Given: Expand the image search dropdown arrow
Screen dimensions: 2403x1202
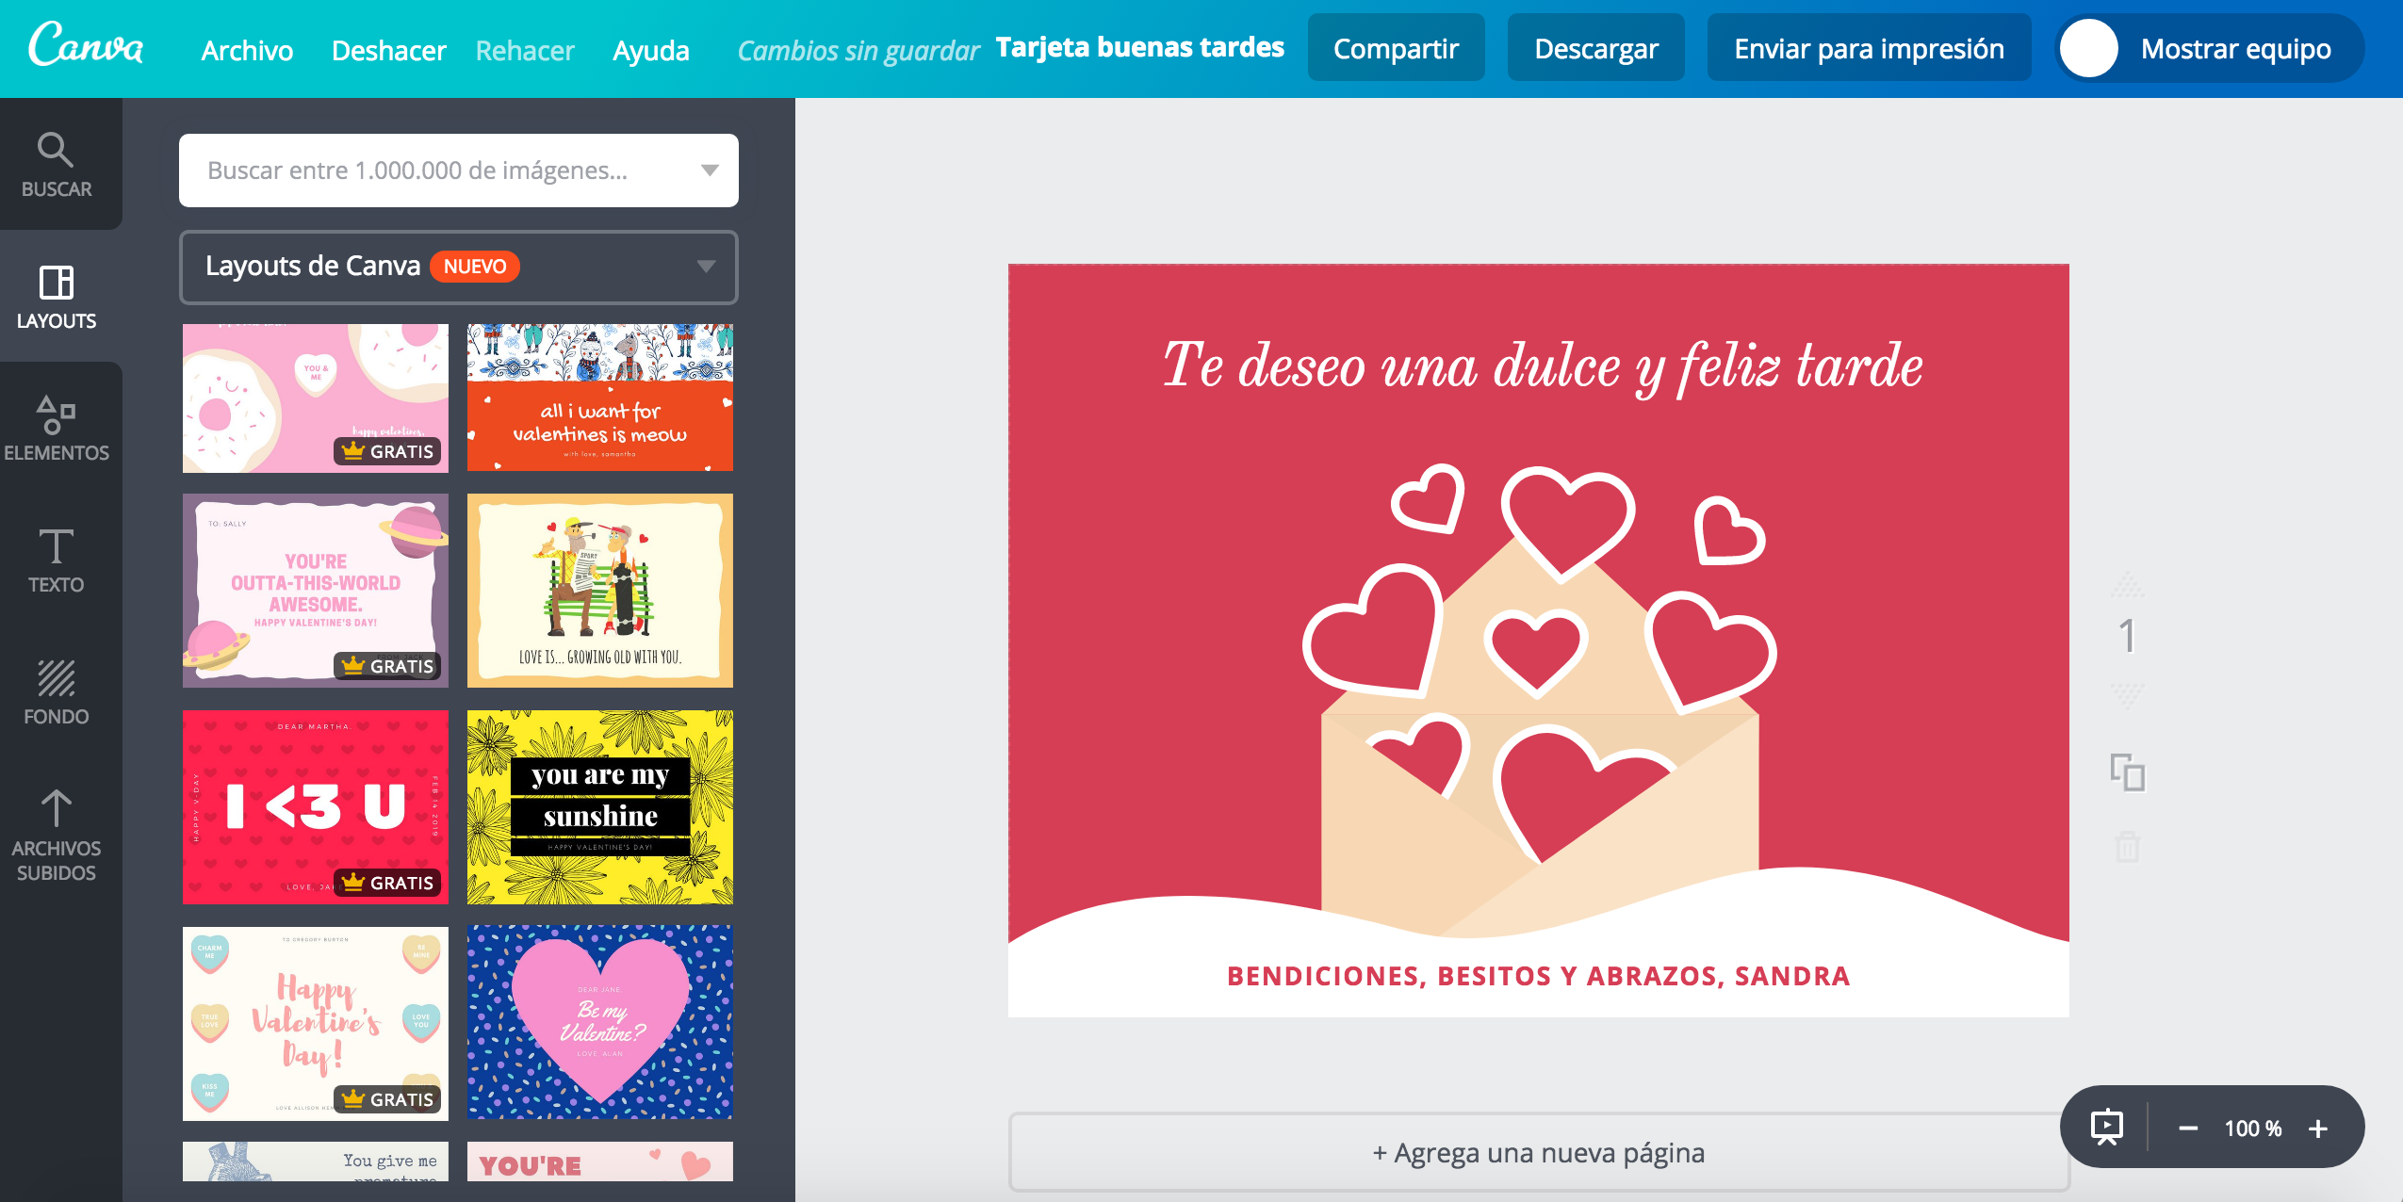Looking at the screenshot, I should click(710, 171).
